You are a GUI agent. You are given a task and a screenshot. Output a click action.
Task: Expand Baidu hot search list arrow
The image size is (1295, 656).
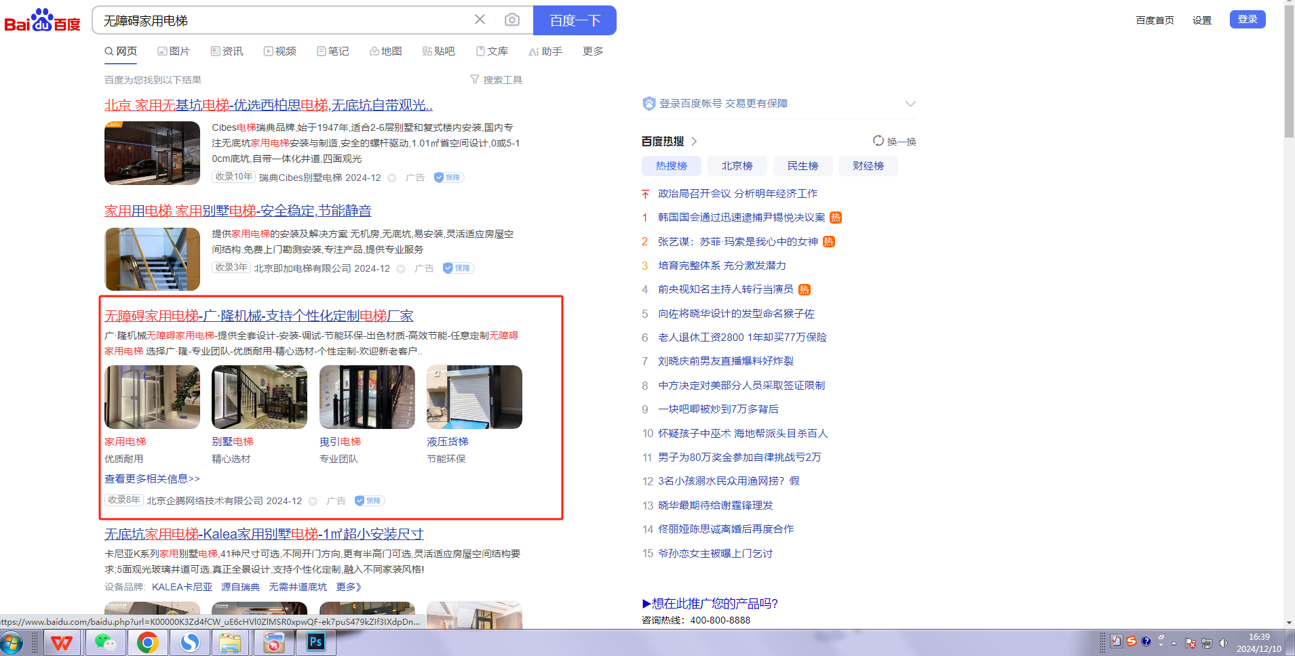click(694, 142)
